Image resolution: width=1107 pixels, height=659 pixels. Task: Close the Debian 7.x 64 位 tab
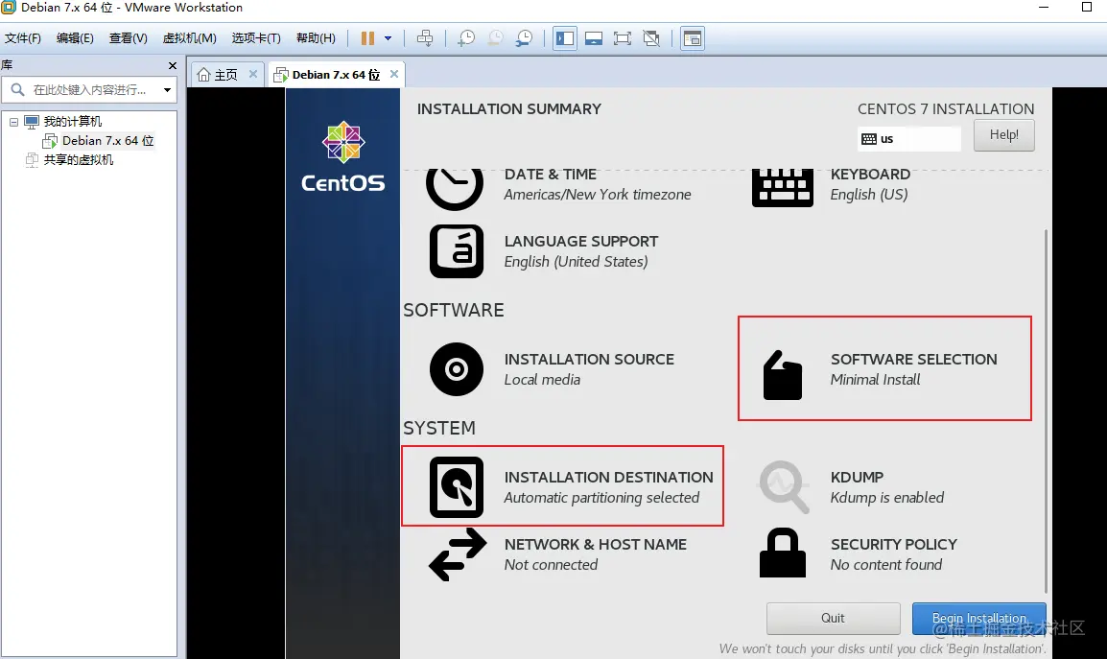click(394, 74)
